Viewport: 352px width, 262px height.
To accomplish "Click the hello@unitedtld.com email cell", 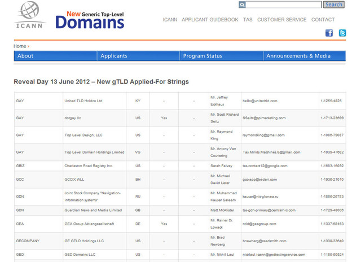I will click(260, 101).
